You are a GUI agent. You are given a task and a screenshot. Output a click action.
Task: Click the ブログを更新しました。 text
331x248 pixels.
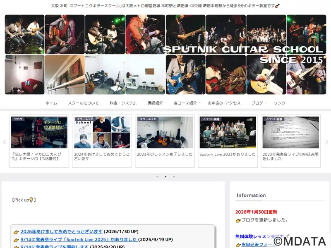coord(265,220)
